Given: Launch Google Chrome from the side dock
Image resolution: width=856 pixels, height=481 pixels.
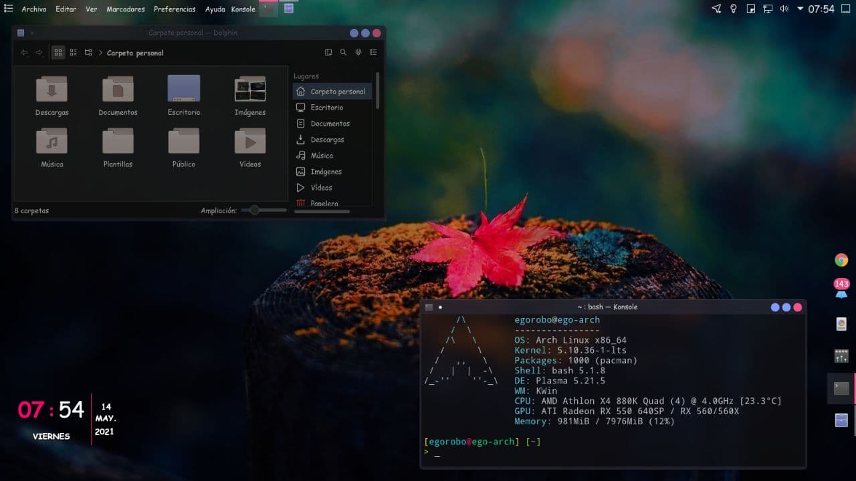Looking at the screenshot, I should [841, 260].
